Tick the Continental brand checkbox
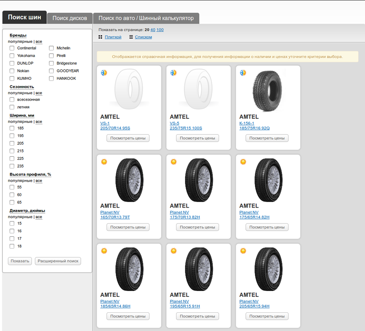The width and height of the screenshot is (365, 331). click(12, 48)
